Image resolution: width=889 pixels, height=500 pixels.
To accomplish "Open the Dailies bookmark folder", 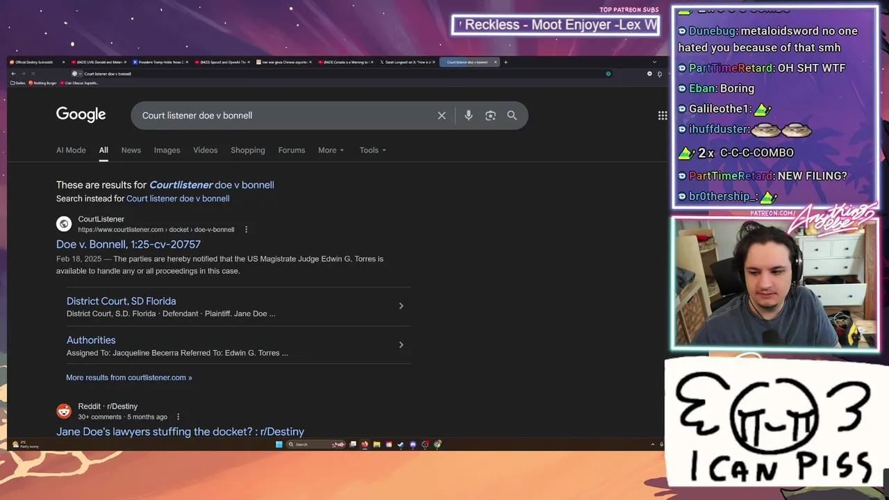I will [x=17, y=83].
